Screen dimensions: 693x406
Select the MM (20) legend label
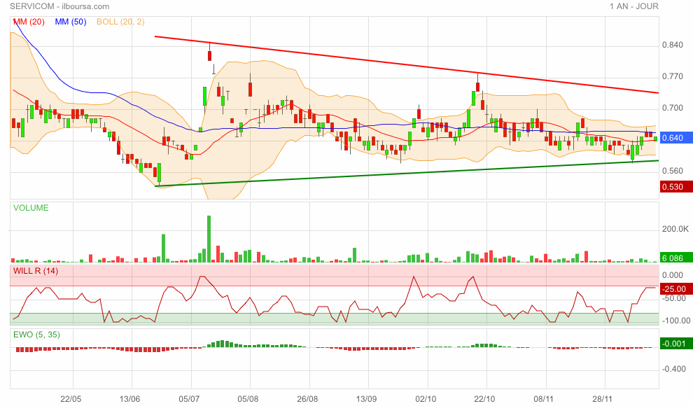[x=29, y=22]
